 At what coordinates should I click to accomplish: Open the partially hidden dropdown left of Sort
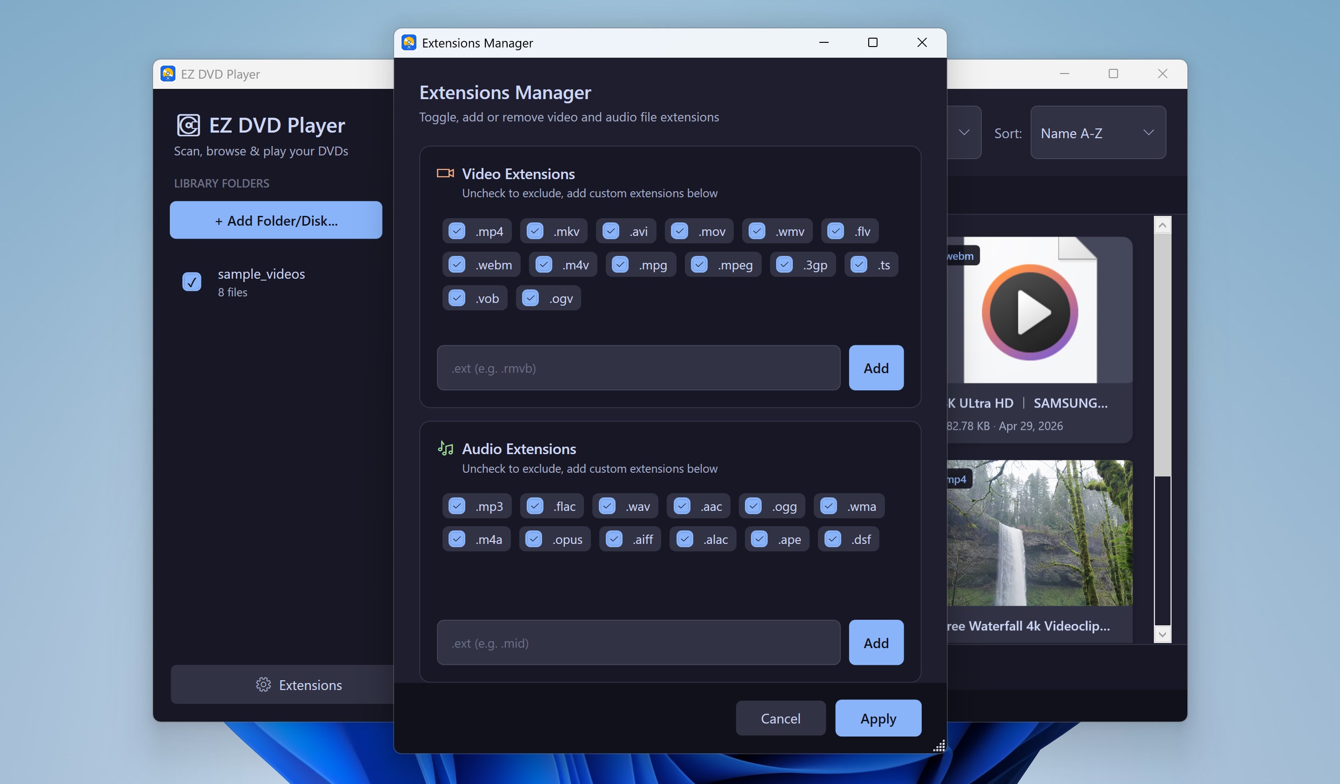click(x=964, y=133)
